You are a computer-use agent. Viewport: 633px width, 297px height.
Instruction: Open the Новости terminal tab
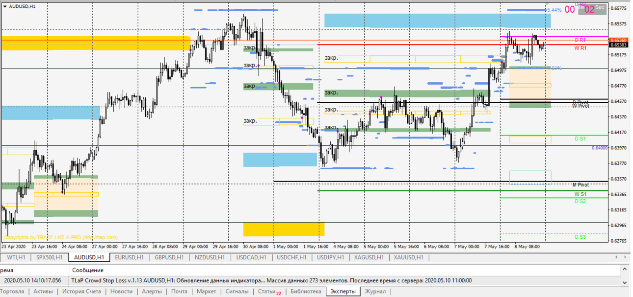(121, 292)
